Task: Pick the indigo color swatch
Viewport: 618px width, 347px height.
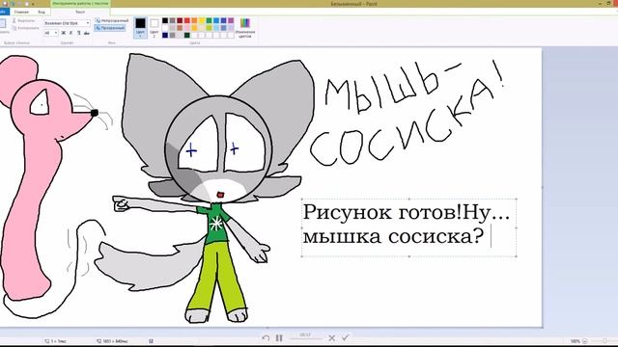Action: [223, 20]
